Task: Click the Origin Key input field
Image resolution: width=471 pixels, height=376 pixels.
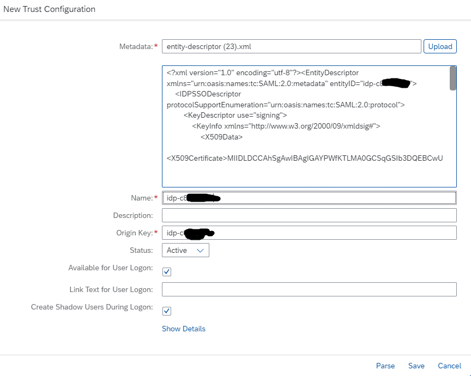Action: pyautogui.click(x=309, y=233)
